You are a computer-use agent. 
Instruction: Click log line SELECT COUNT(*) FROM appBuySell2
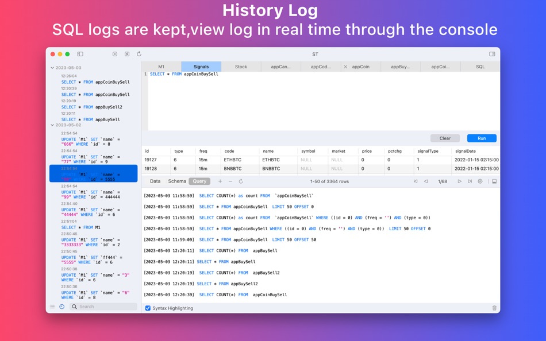(212, 273)
